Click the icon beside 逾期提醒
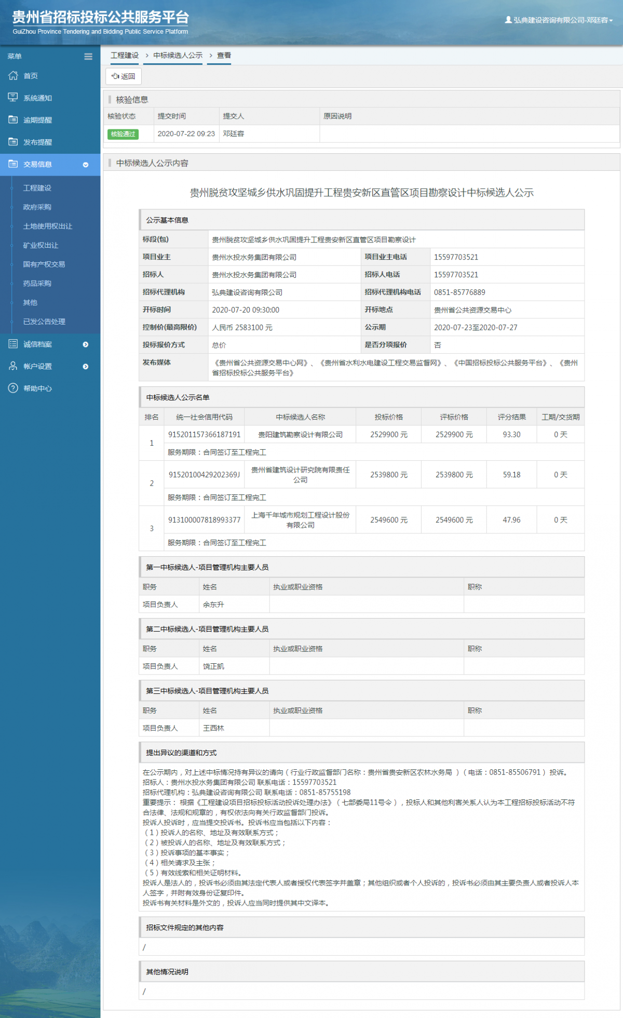The height and width of the screenshot is (1018, 623). point(13,120)
